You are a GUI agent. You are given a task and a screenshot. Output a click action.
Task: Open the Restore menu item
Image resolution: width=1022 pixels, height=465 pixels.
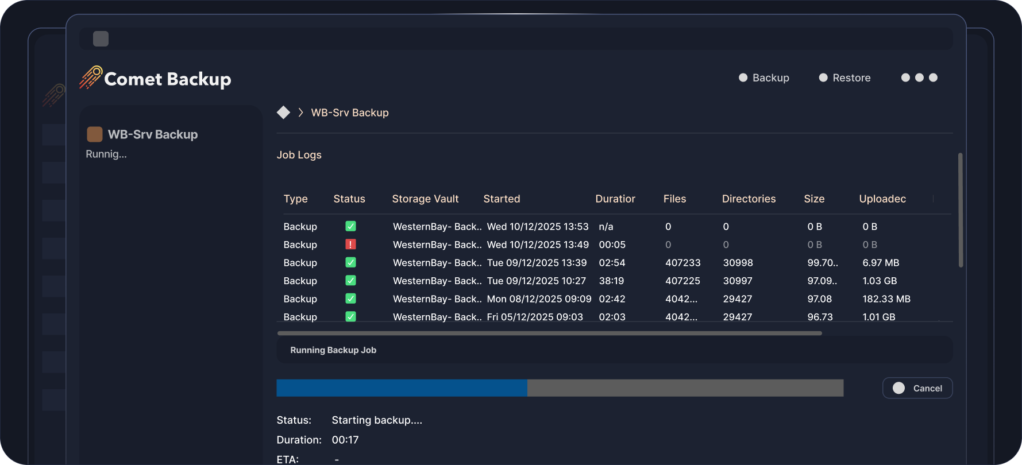click(844, 77)
